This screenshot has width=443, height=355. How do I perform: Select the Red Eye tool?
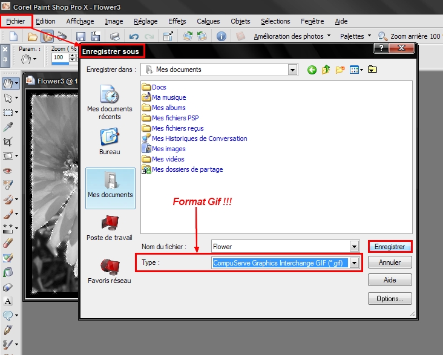[8, 171]
